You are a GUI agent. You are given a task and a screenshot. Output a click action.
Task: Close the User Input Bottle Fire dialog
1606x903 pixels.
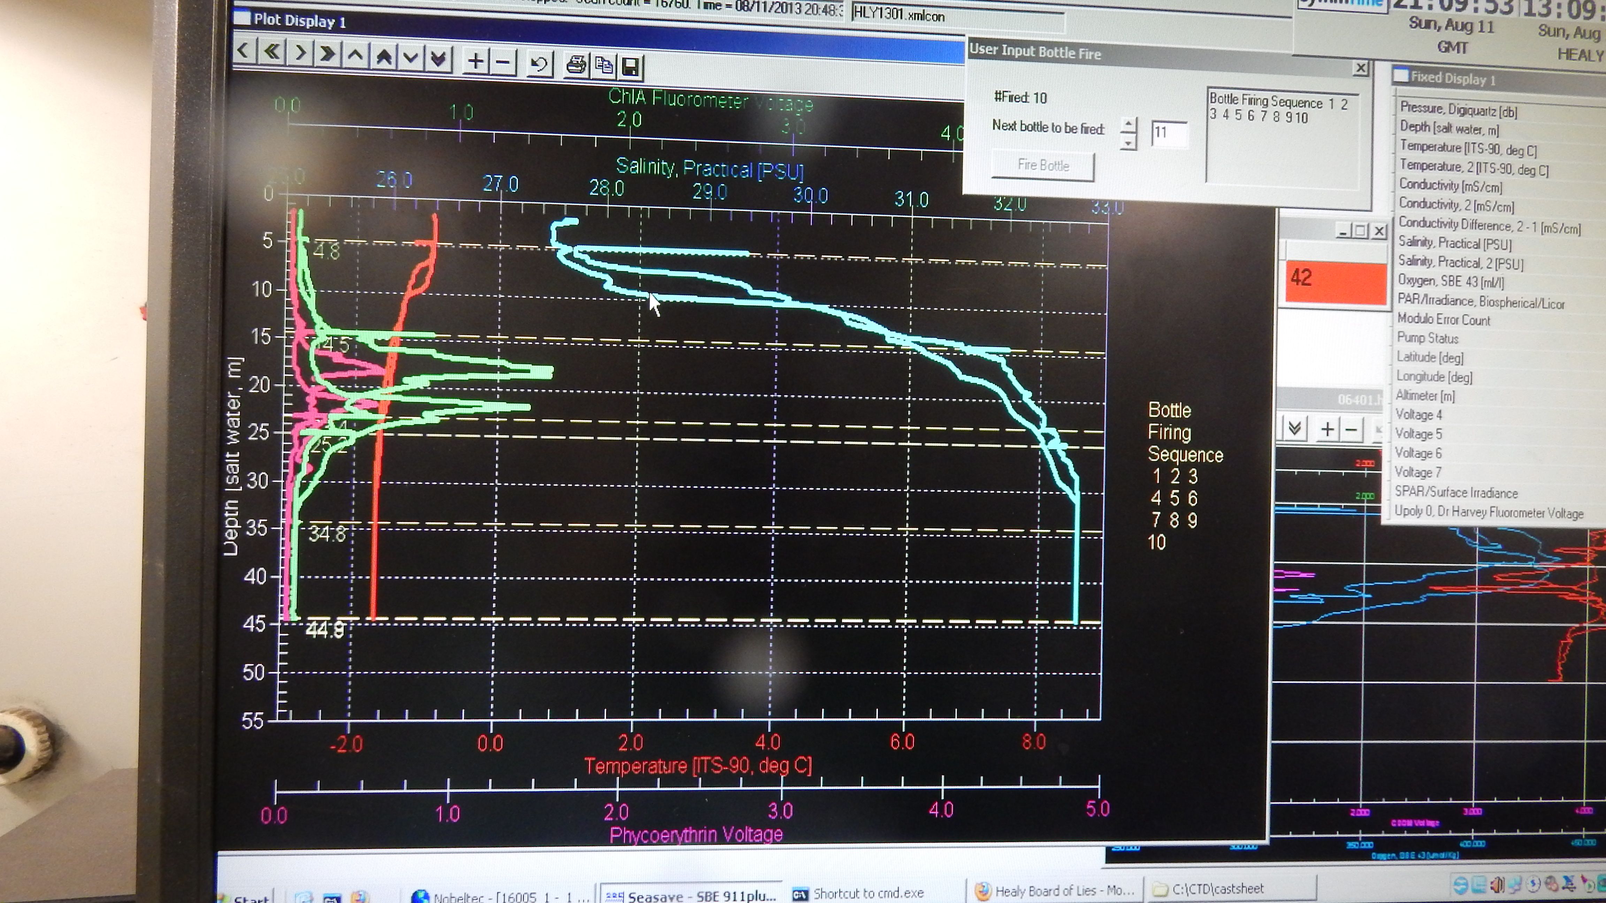coord(1360,68)
